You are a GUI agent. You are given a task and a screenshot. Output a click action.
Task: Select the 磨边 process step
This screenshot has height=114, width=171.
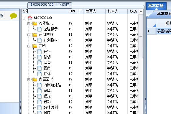[x=47, y=62]
